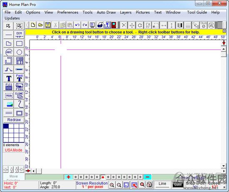The width and height of the screenshot is (229, 192).
Task: Open the File menu
Action: pyautogui.click(x=7, y=12)
